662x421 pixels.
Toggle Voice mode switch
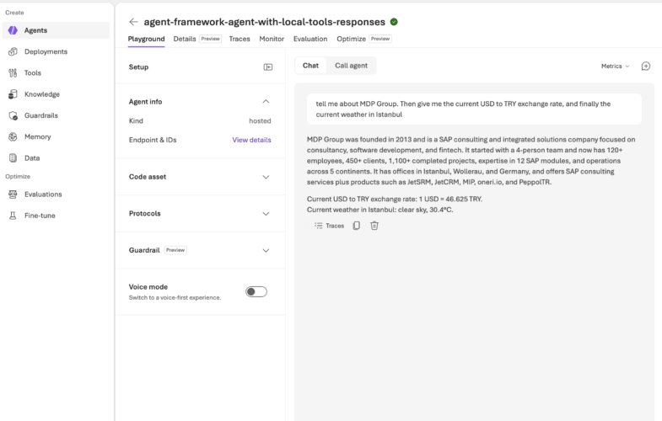click(x=256, y=291)
